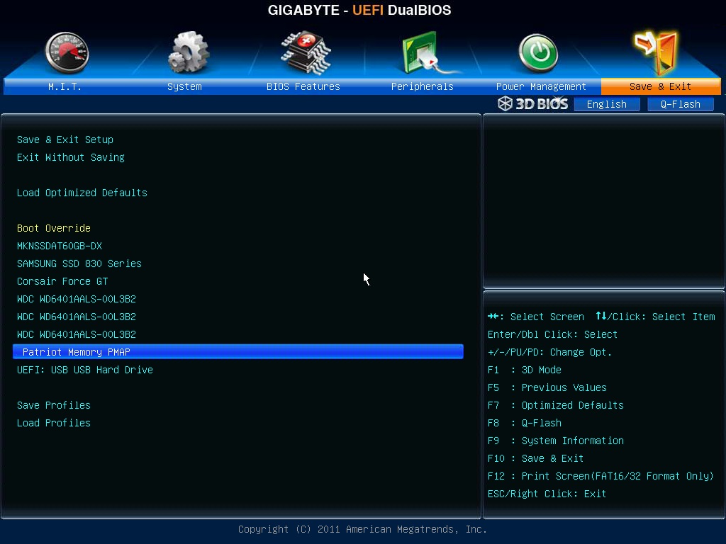The height and width of the screenshot is (544, 726).
Task: Select Exit Without Saving
Action: (71, 157)
